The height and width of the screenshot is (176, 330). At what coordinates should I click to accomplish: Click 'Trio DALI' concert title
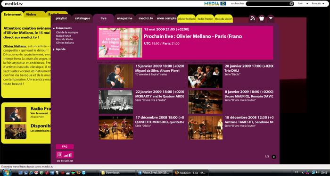coord(232,71)
